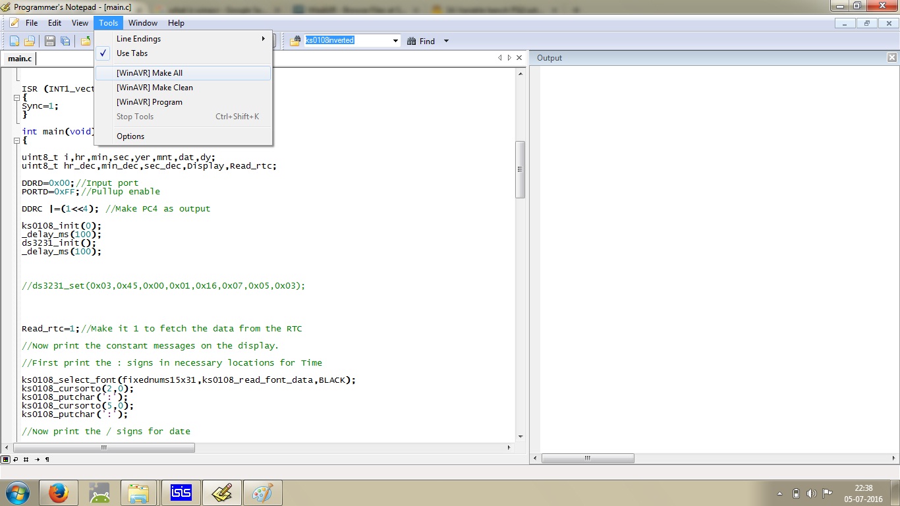The image size is (900, 506).
Task: Open the Edit menu
Action: pyautogui.click(x=55, y=23)
